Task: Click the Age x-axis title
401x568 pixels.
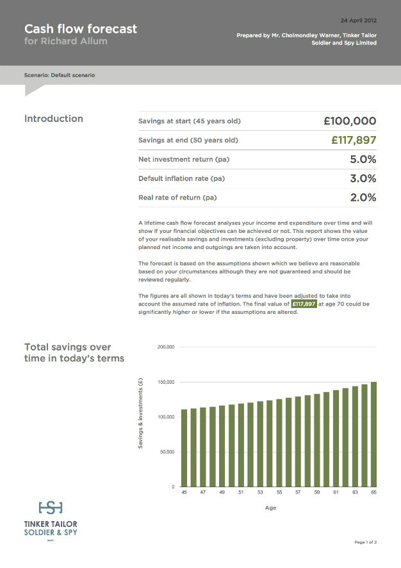Action: pyautogui.click(x=270, y=508)
